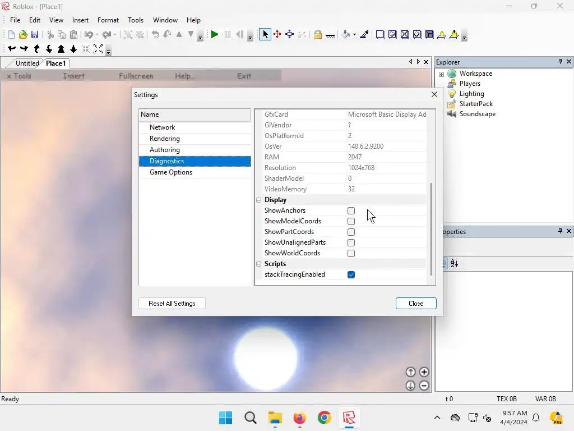
Task: Pan camera right with black right arrow
Action: pyautogui.click(x=24, y=48)
